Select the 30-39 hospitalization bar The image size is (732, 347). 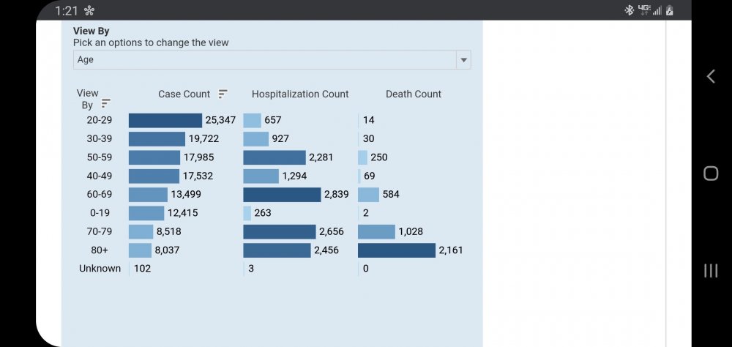click(x=255, y=138)
